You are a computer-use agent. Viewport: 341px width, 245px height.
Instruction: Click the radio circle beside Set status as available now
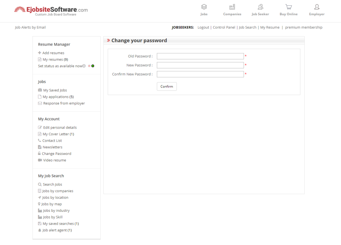(x=84, y=66)
